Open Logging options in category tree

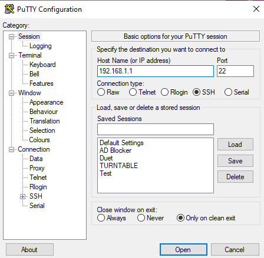[41, 46]
